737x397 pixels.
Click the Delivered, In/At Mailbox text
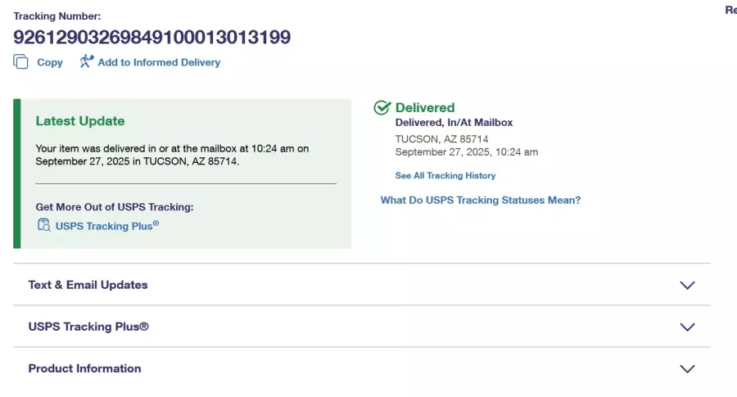pyautogui.click(x=454, y=123)
